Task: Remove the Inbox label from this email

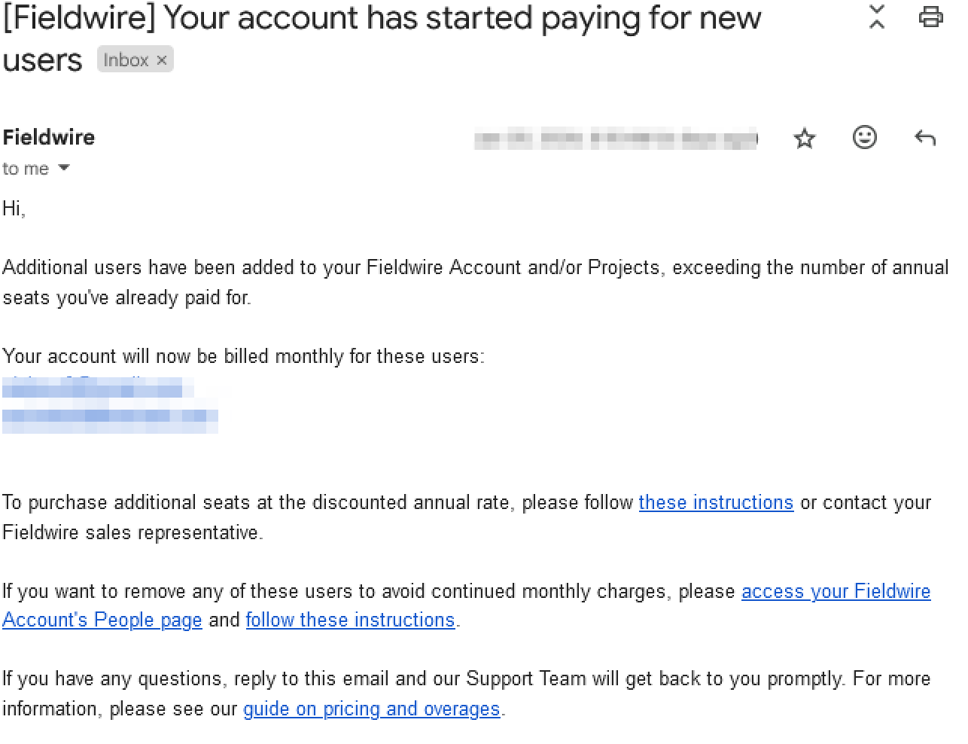Action: 162,59
